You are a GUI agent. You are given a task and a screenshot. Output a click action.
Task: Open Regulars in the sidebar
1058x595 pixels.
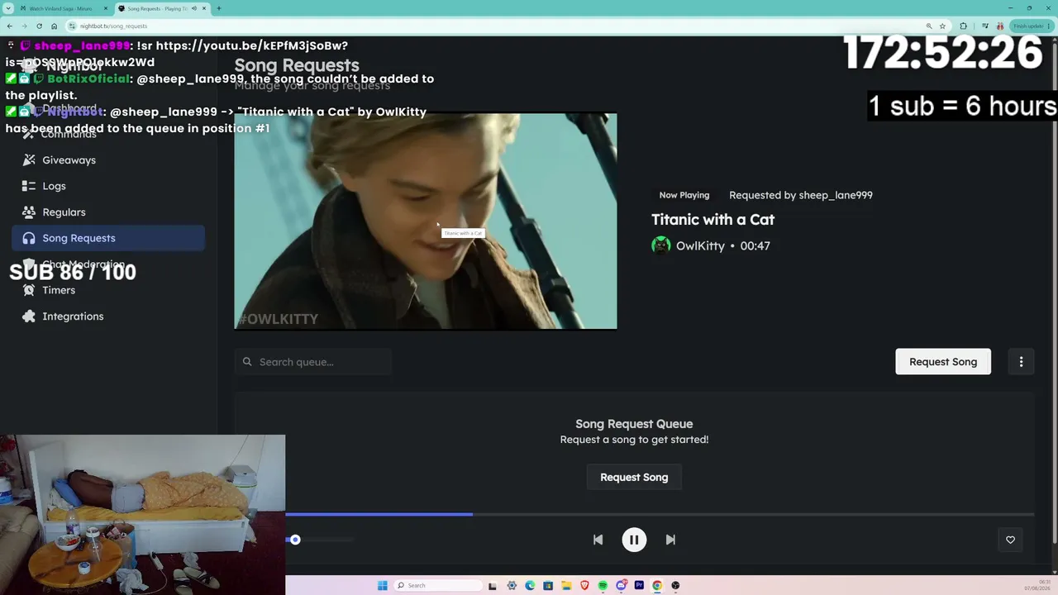(108, 212)
